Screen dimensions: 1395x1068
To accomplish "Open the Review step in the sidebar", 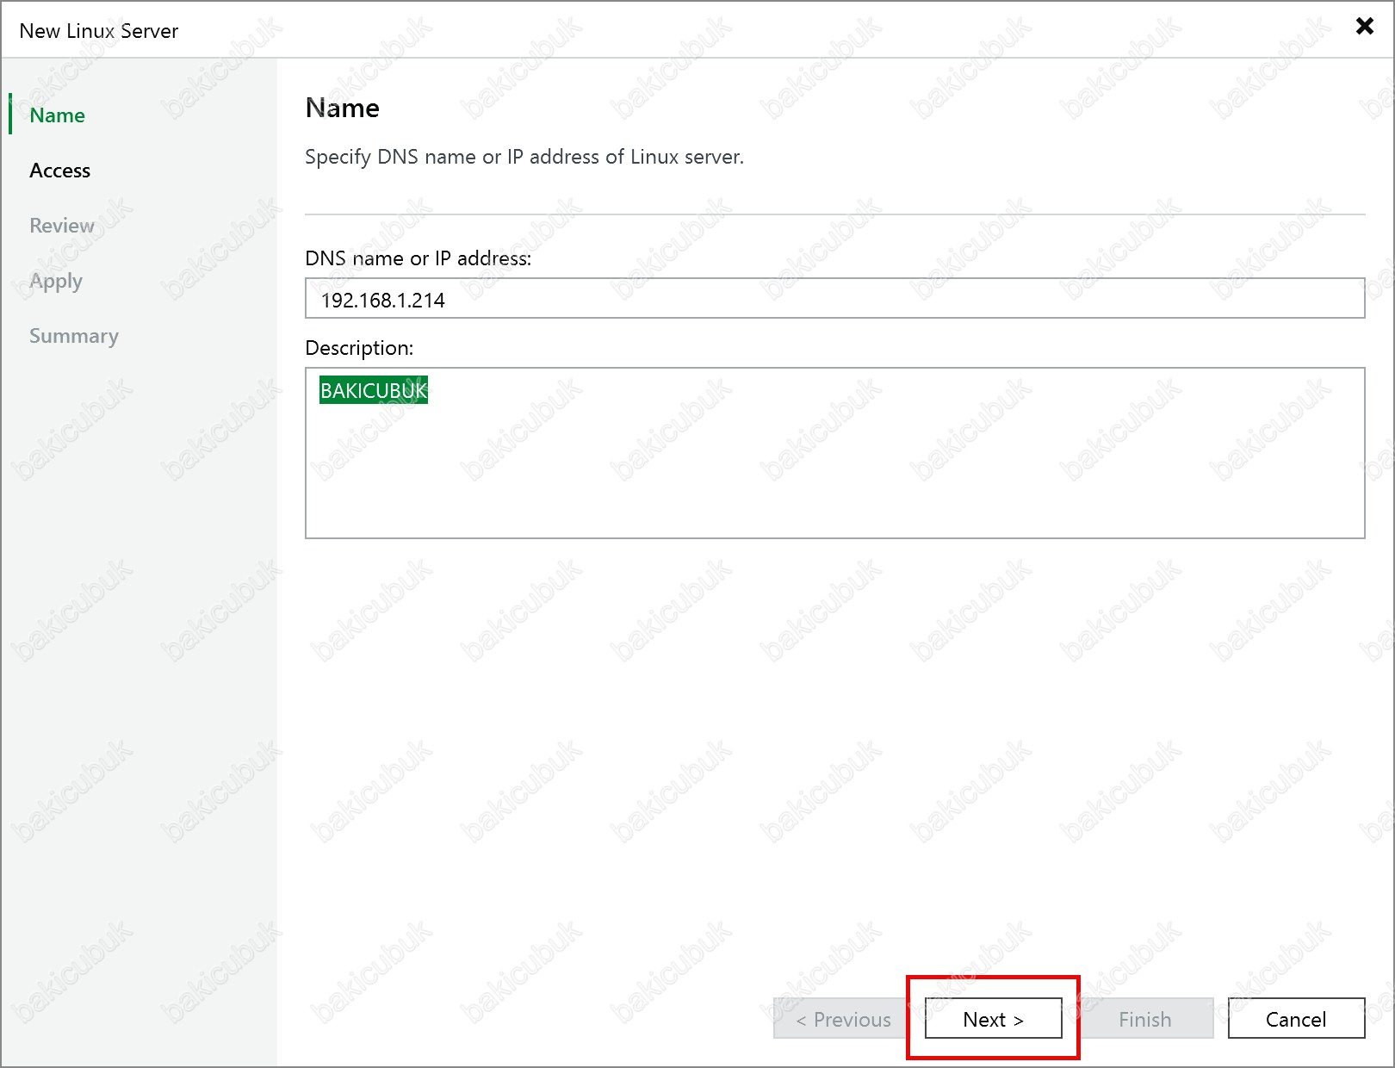I will pyautogui.click(x=61, y=226).
